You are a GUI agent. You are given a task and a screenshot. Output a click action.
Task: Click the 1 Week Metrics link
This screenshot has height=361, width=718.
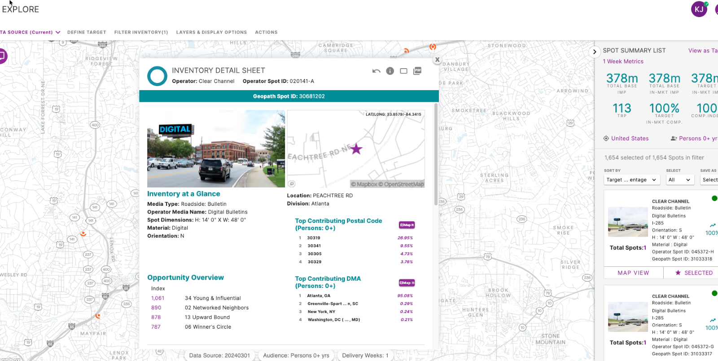click(x=623, y=61)
